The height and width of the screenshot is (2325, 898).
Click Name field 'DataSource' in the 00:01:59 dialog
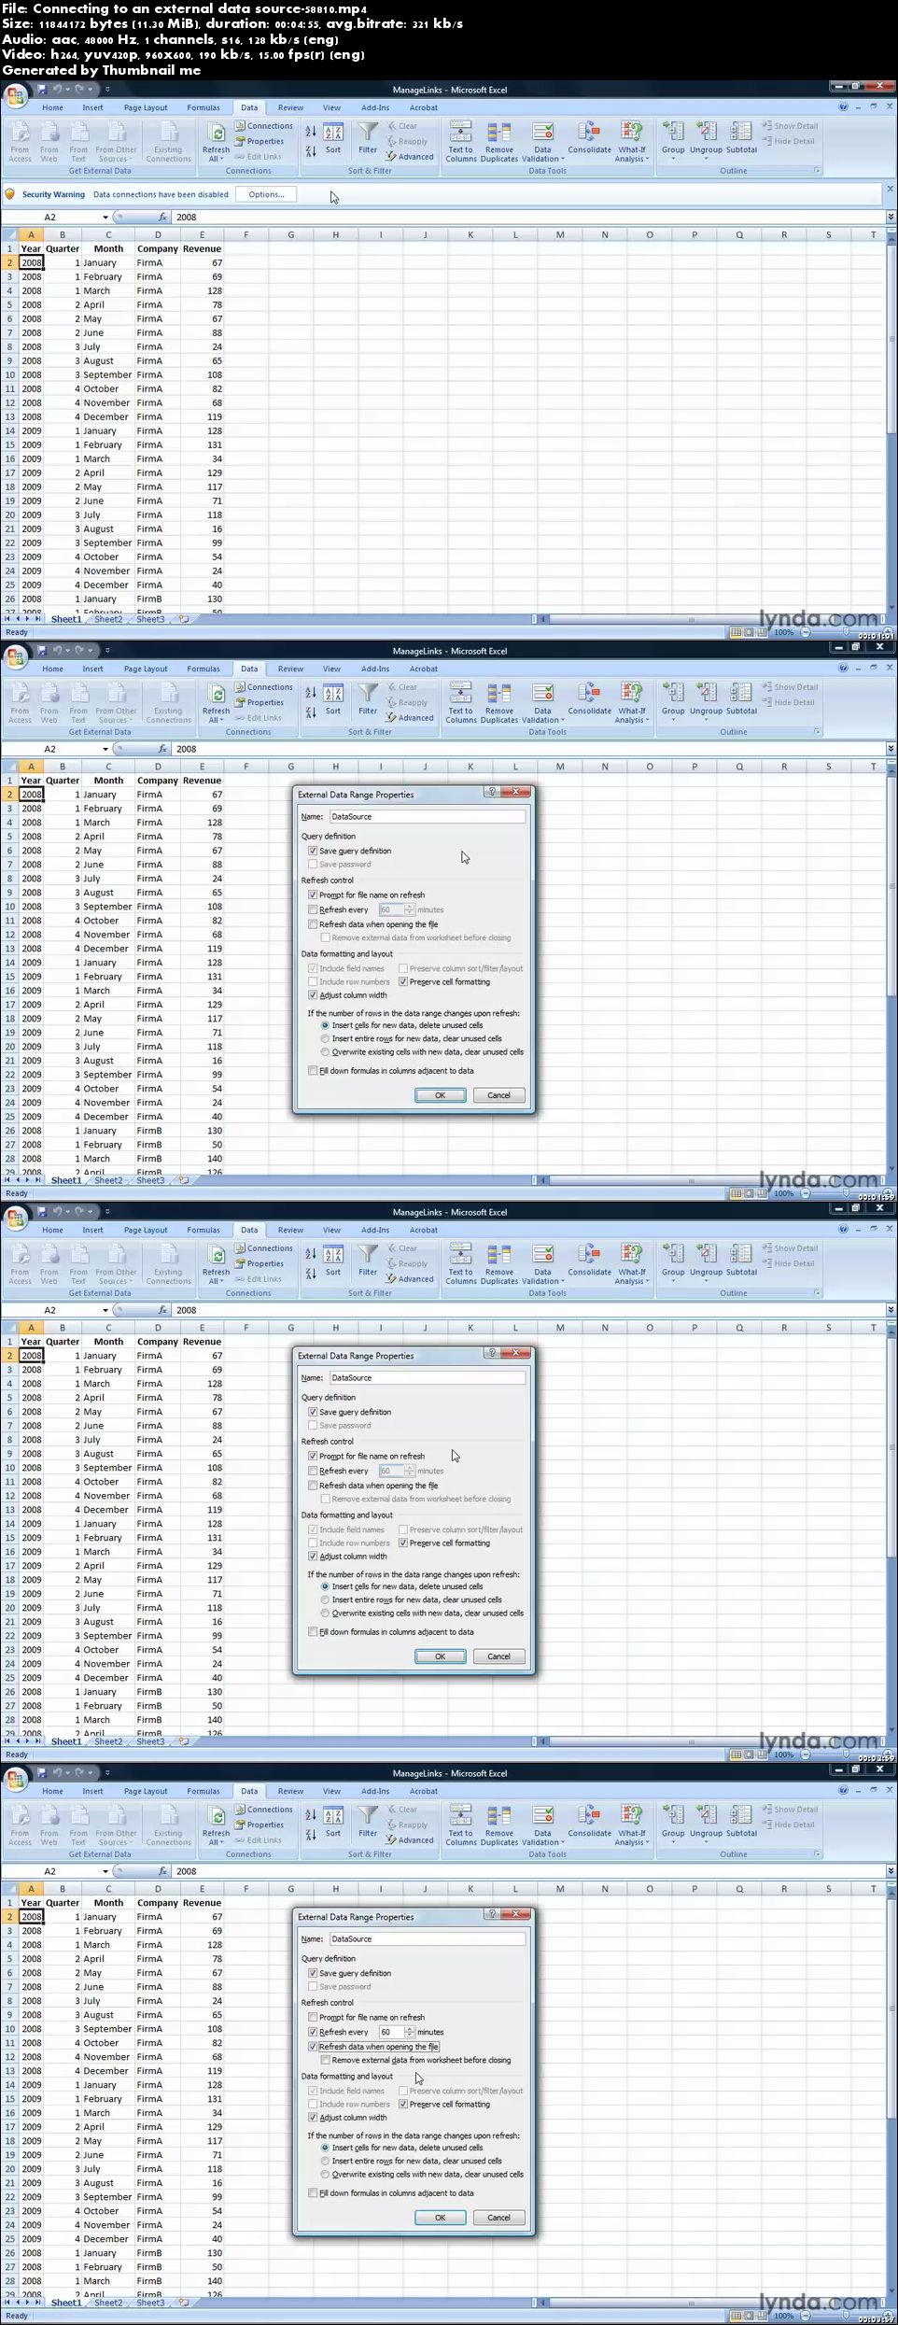[428, 816]
